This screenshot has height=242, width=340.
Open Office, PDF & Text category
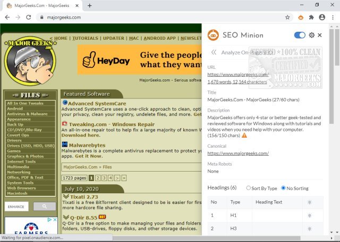pyautogui.click(x=25, y=177)
